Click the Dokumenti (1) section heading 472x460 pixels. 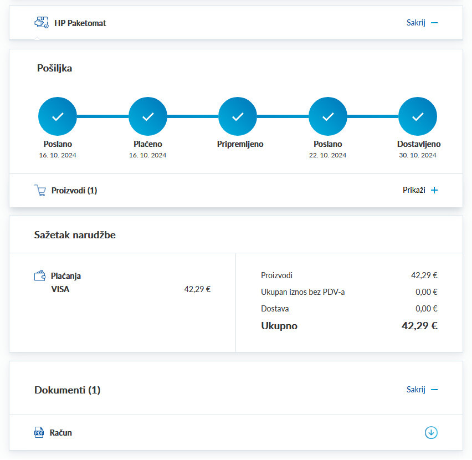tap(67, 390)
